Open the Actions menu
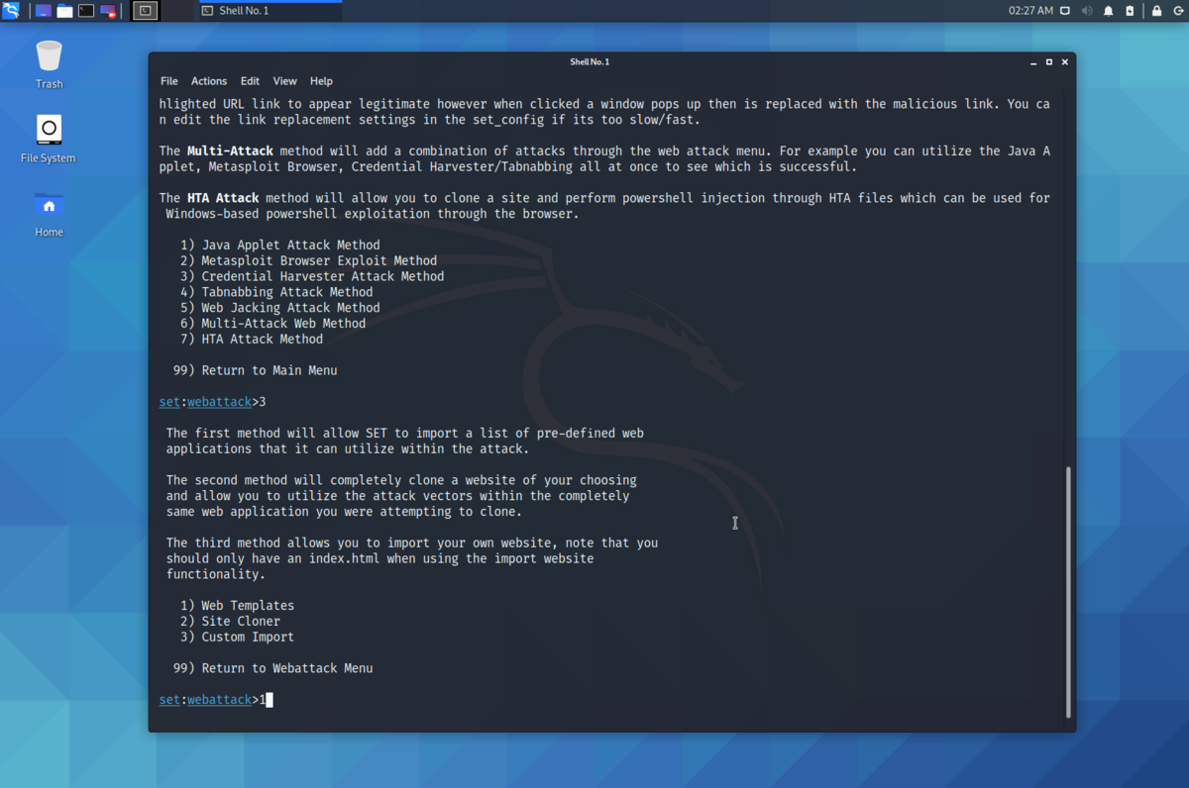The width and height of the screenshot is (1189, 788). [209, 81]
